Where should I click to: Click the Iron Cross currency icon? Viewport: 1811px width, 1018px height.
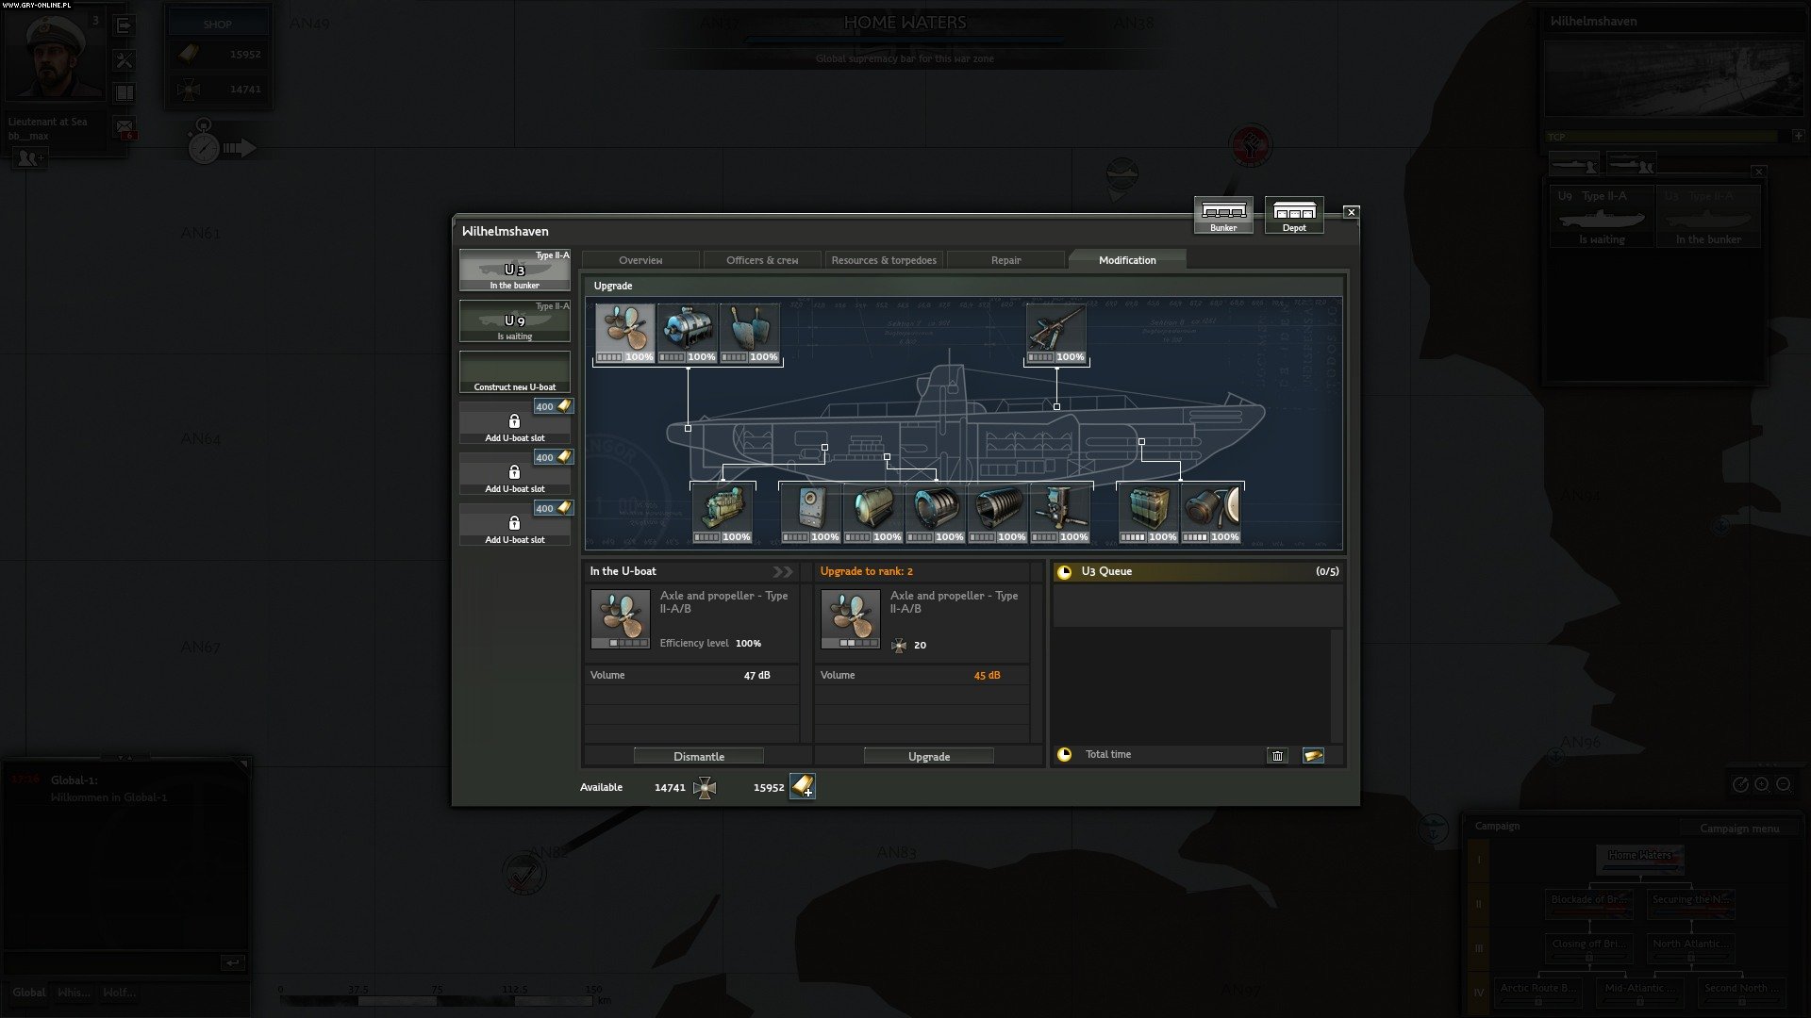(705, 787)
